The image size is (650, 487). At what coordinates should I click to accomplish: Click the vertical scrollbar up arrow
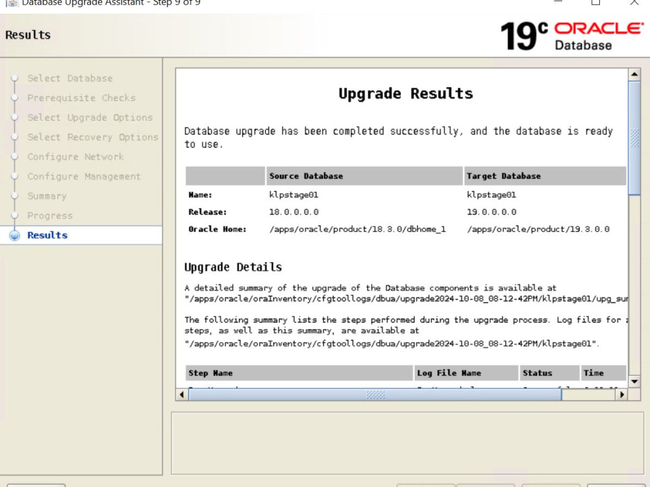(x=634, y=75)
